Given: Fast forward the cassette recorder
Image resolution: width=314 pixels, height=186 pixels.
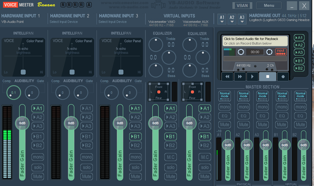Looking at the screenshot, I should click(x=240, y=76).
